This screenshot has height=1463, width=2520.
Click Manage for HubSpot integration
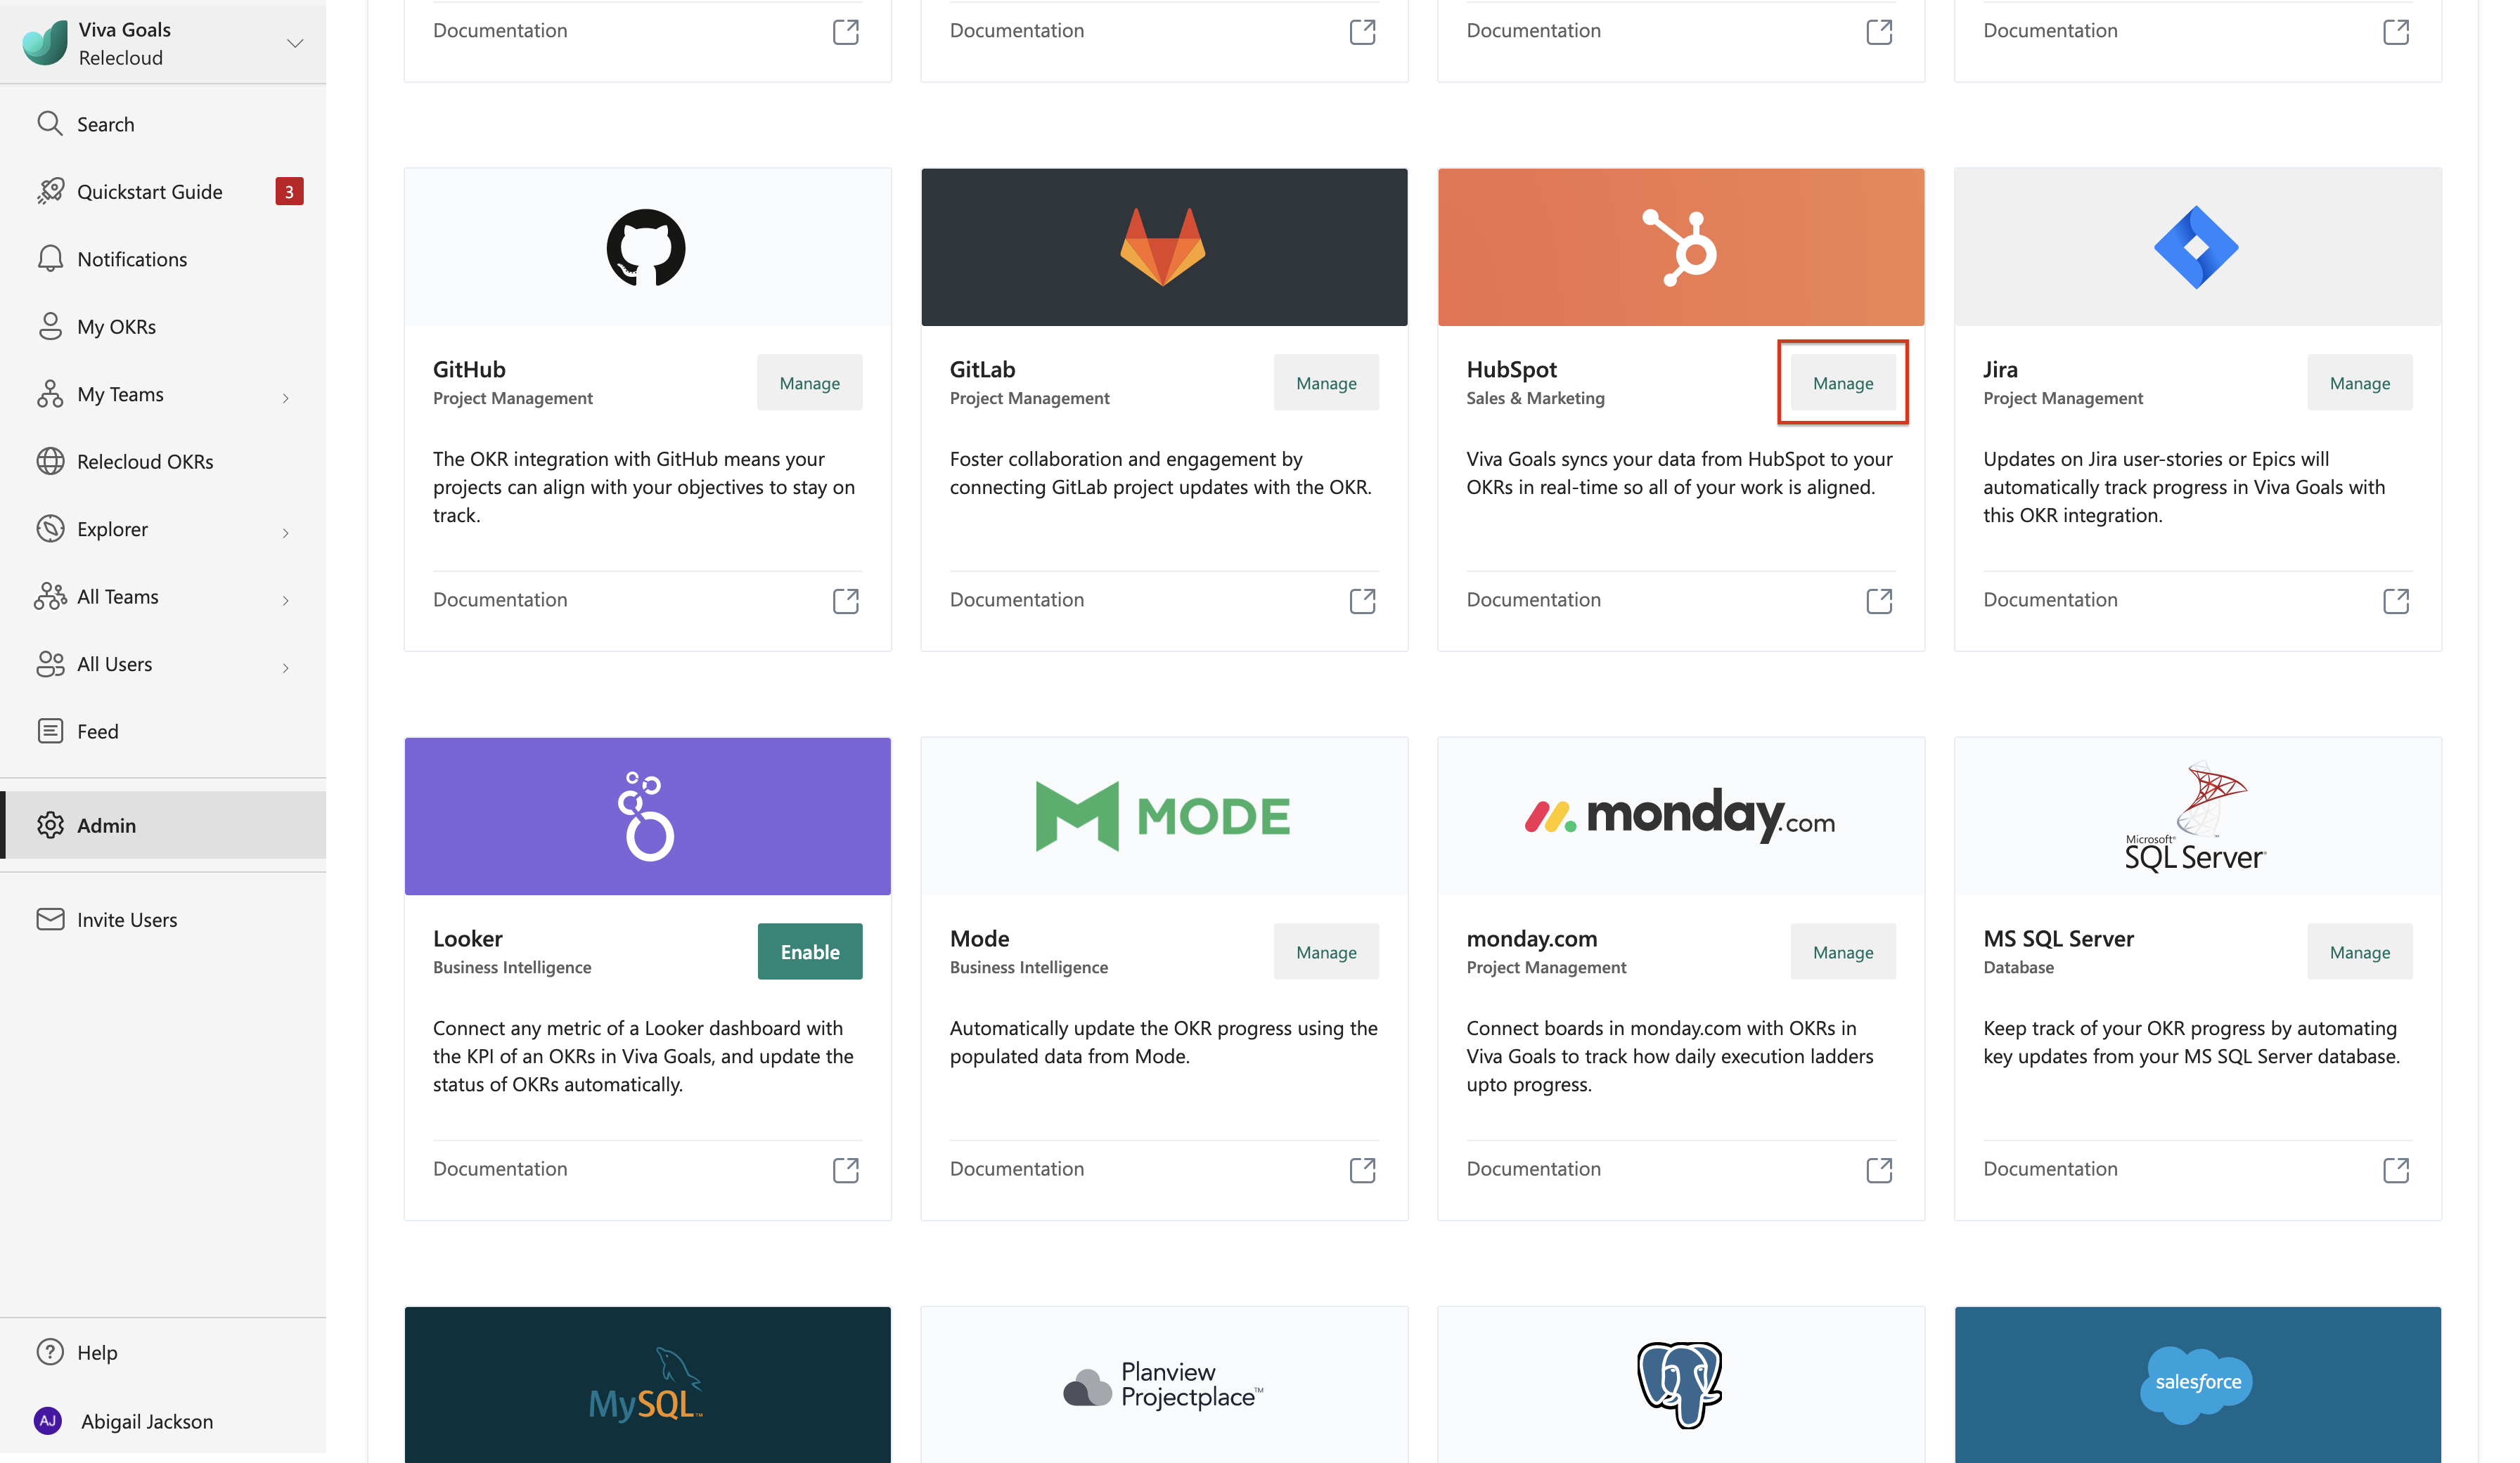point(1842,383)
